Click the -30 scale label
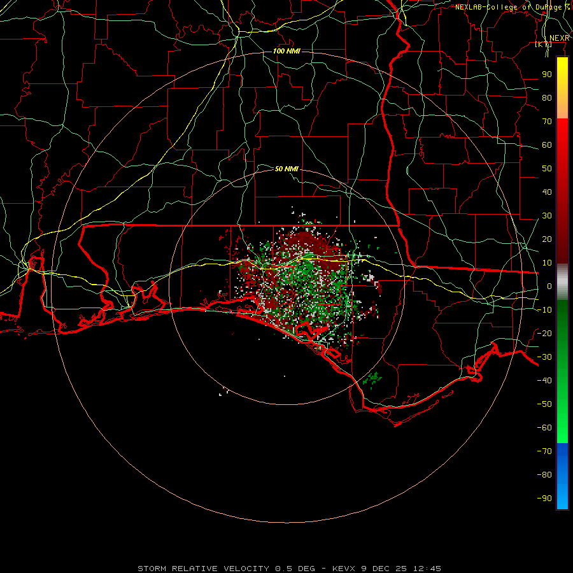 (544, 357)
